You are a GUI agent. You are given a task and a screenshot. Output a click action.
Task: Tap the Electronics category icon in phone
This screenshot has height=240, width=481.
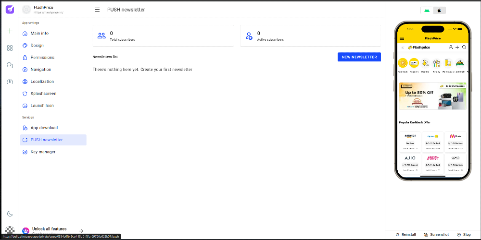click(x=448, y=63)
